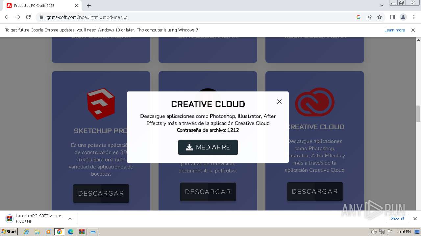
Task: Click the Adobe favicon on the tab
Action: (9, 6)
